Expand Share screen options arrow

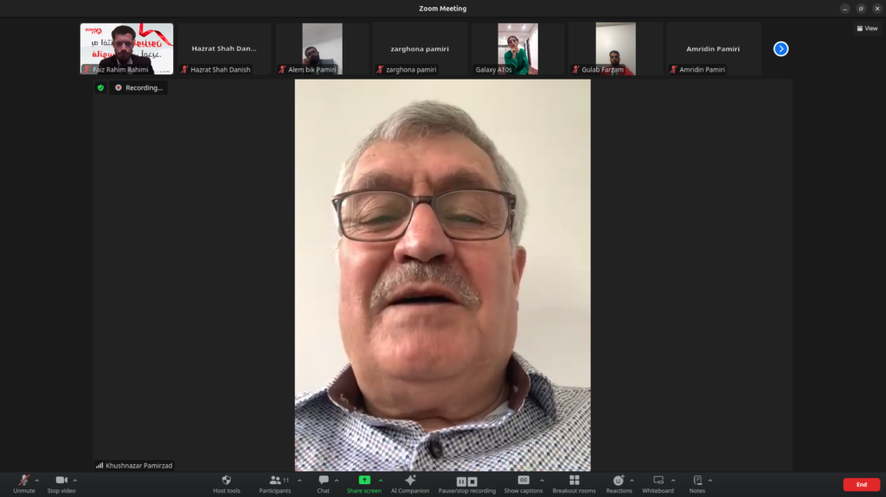point(381,480)
